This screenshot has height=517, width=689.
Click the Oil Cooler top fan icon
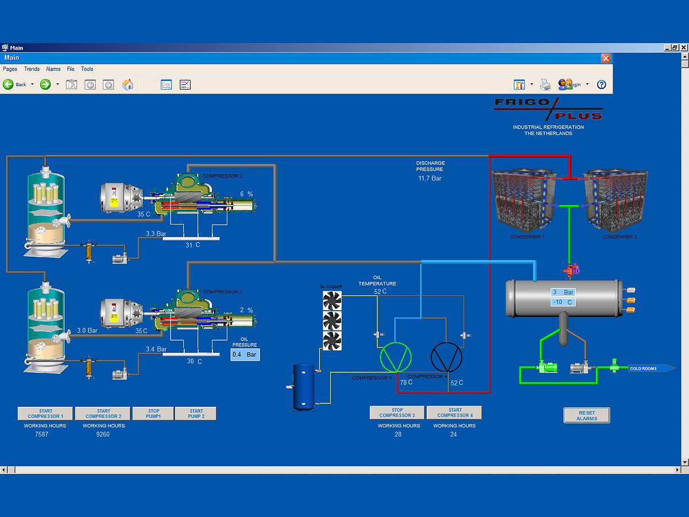(x=332, y=300)
